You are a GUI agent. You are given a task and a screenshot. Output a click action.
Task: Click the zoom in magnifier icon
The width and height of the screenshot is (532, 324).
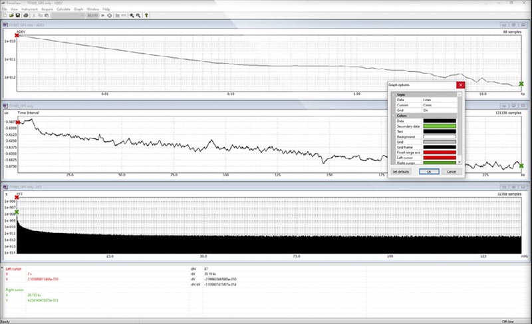(132, 15)
